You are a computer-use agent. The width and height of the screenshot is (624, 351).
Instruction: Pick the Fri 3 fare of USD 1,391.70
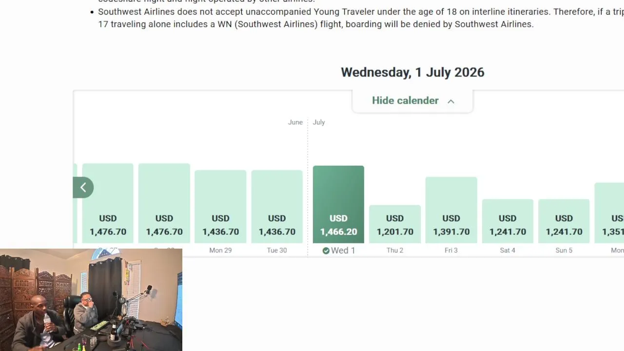pyautogui.click(x=451, y=211)
